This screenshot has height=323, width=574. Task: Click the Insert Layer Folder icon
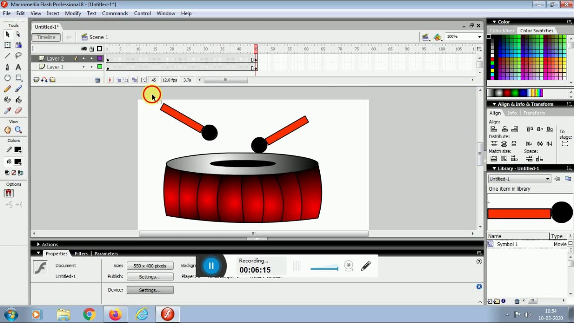(52, 80)
